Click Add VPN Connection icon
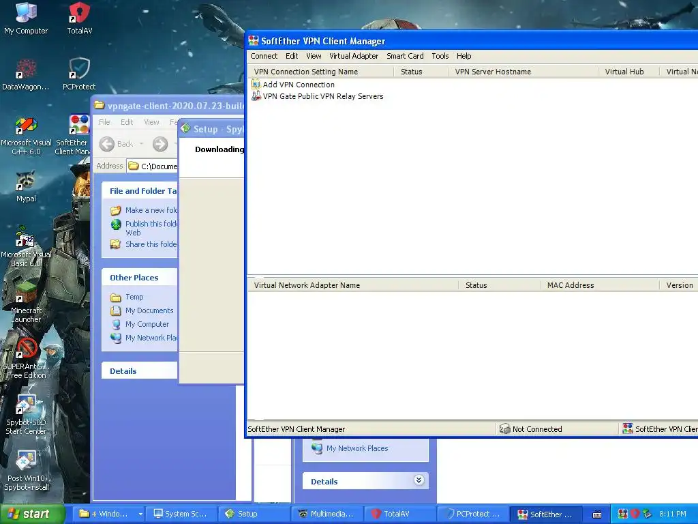This screenshot has height=524, width=698. (256, 84)
